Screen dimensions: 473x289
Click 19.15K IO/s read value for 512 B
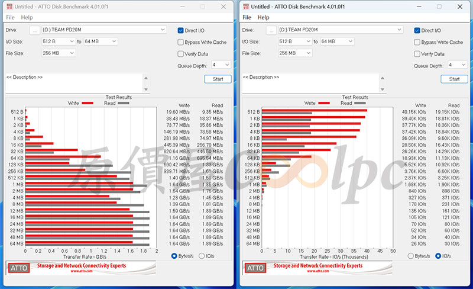[x=447, y=112]
